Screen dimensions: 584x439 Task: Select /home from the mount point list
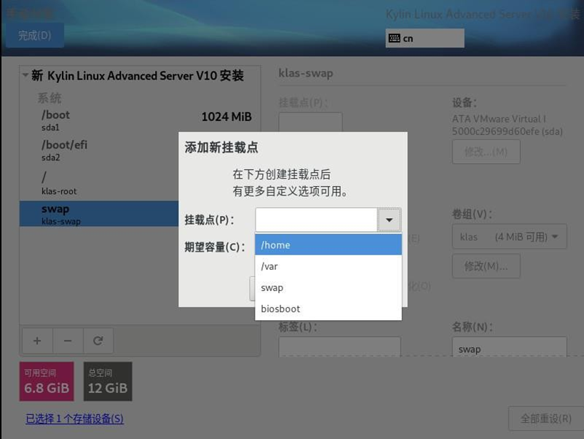click(x=328, y=245)
